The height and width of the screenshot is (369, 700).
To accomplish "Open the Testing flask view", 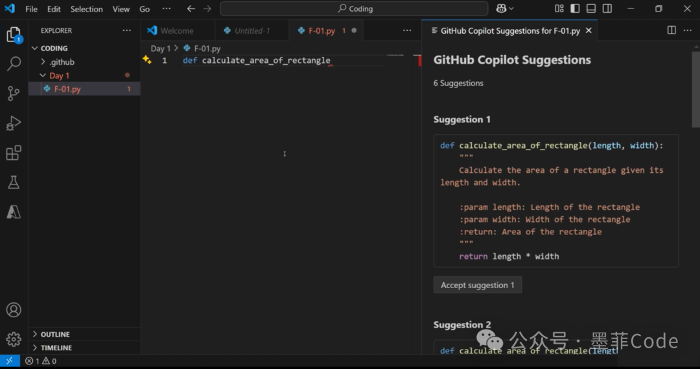I will 14,182.
